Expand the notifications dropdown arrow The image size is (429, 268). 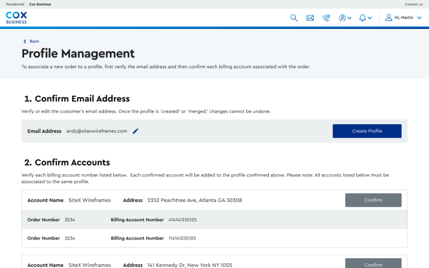(370, 18)
